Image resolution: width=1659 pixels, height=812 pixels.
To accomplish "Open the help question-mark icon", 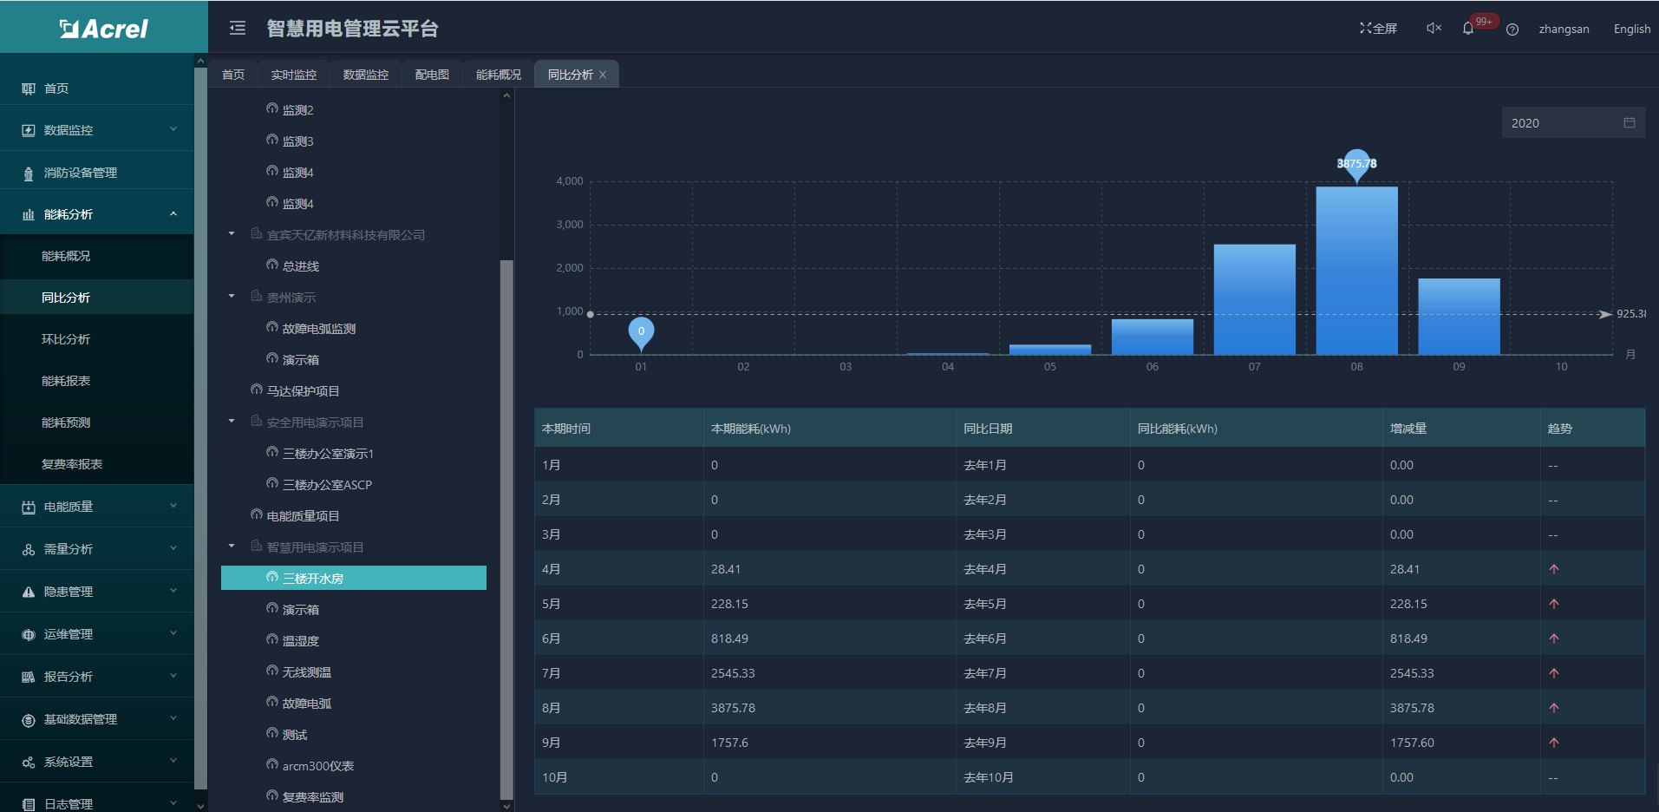I will pyautogui.click(x=1512, y=29).
